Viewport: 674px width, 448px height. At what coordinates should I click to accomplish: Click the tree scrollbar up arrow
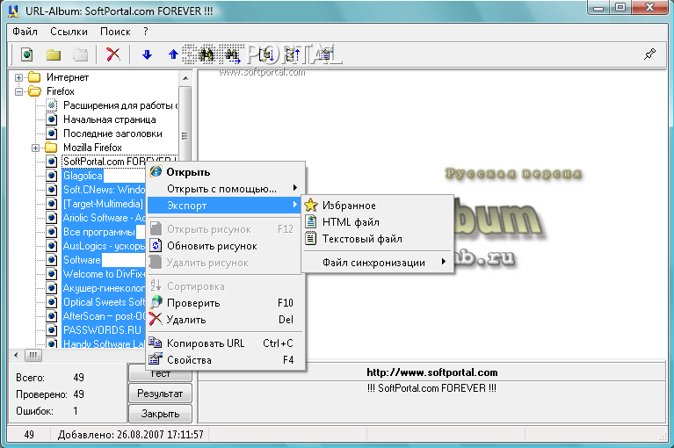[185, 78]
